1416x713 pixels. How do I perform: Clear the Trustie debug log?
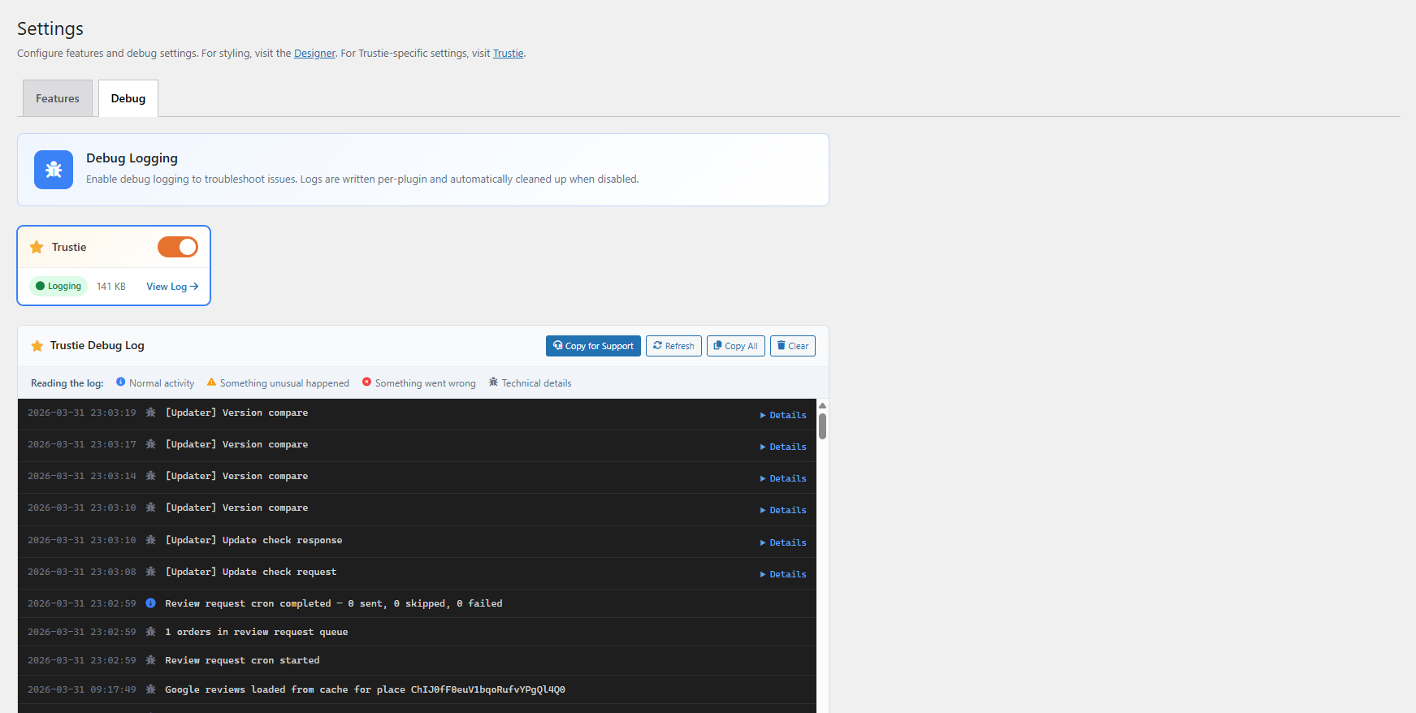[793, 346]
